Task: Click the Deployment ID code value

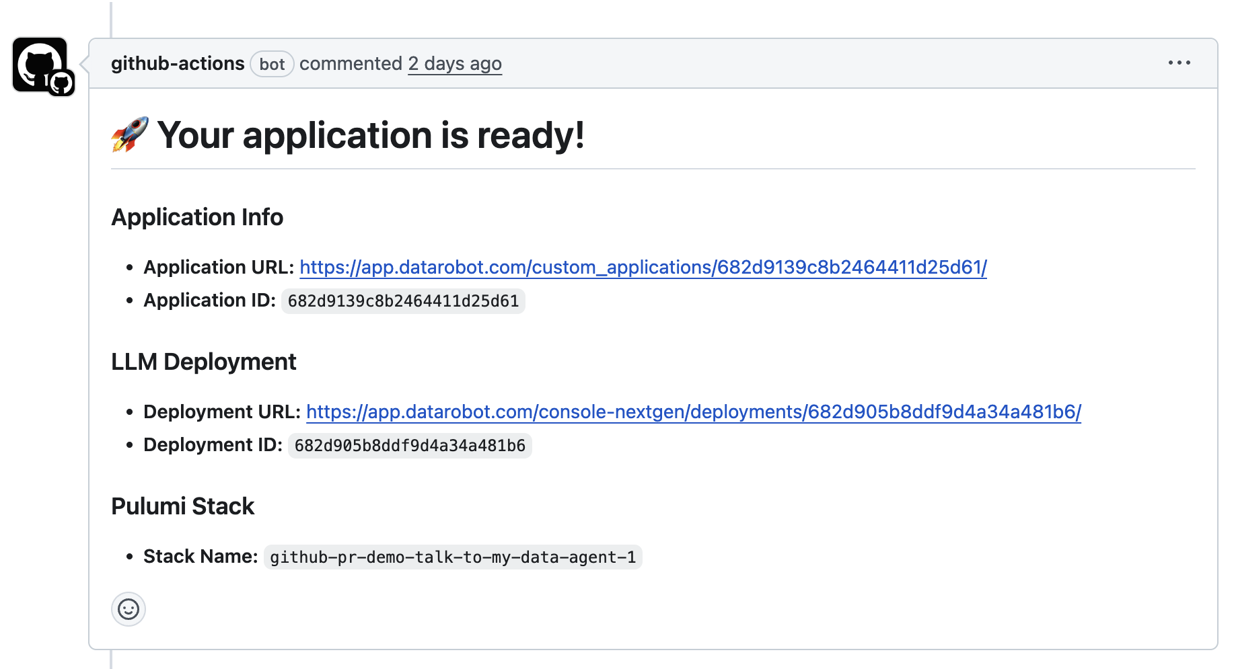Action: coord(410,446)
